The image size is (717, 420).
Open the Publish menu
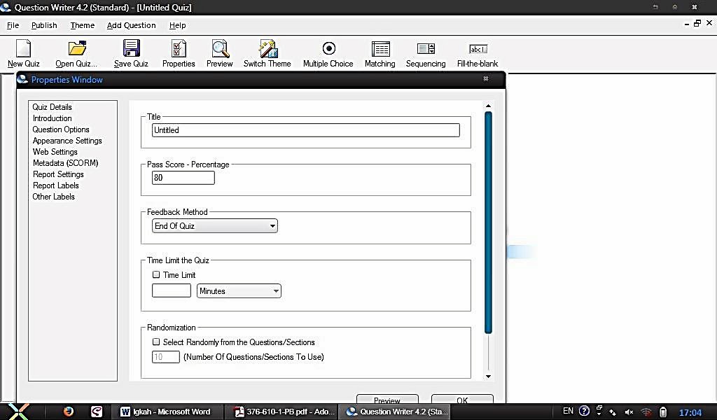point(44,26)
